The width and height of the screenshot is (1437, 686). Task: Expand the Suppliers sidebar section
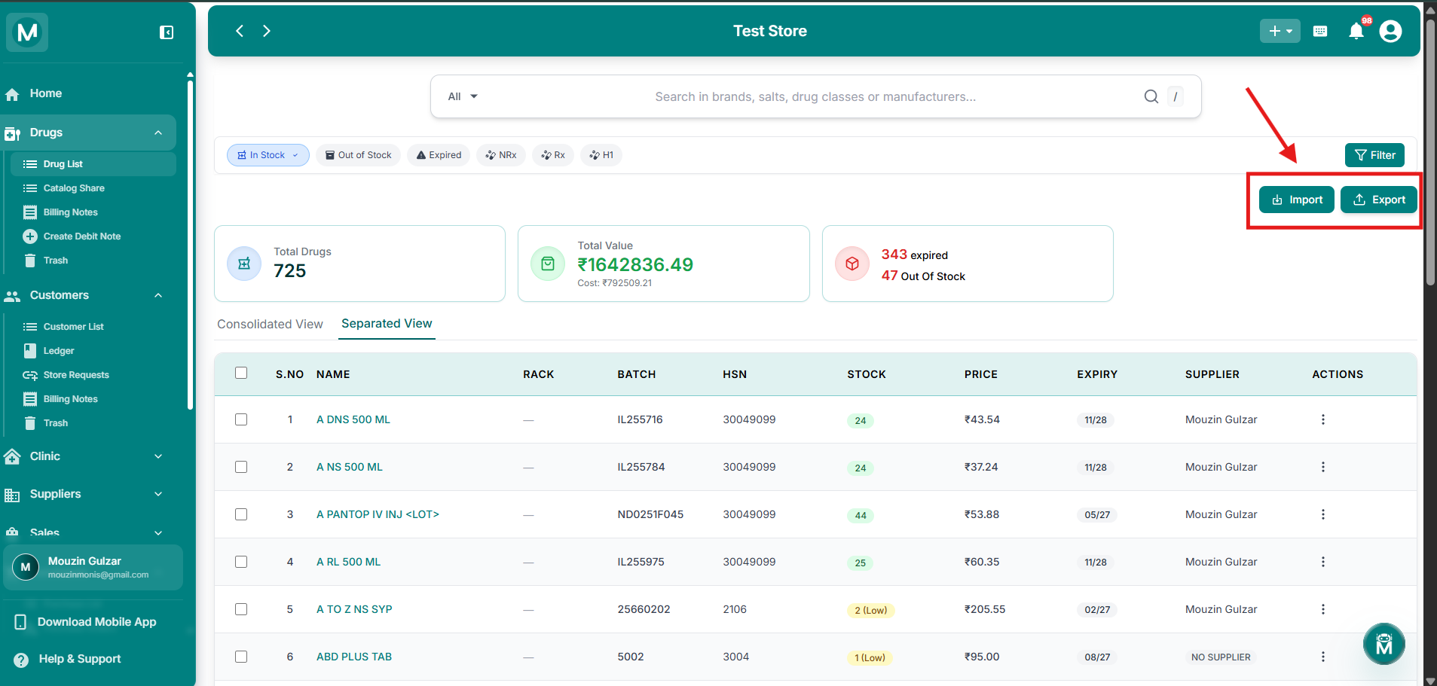[158, 494]
